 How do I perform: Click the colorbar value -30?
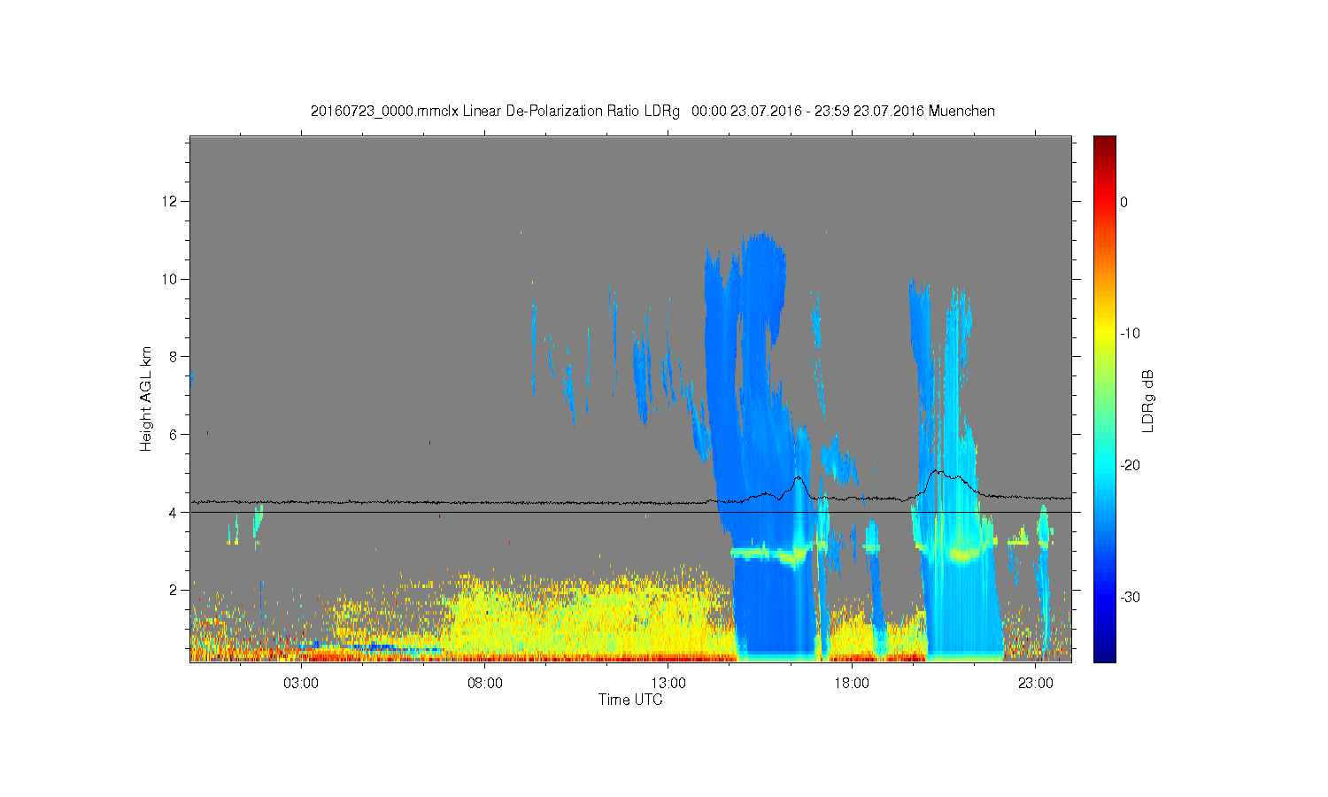(x=1130, y=598)
